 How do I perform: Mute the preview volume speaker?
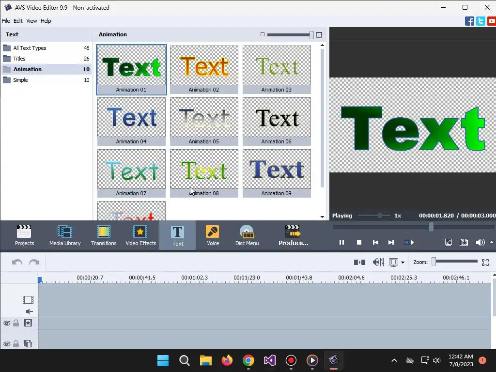point(480,242)
